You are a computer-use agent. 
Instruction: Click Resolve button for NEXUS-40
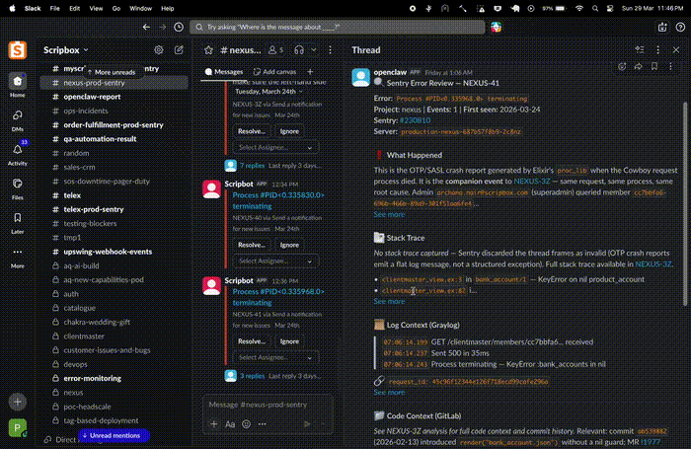coord(252,245)
